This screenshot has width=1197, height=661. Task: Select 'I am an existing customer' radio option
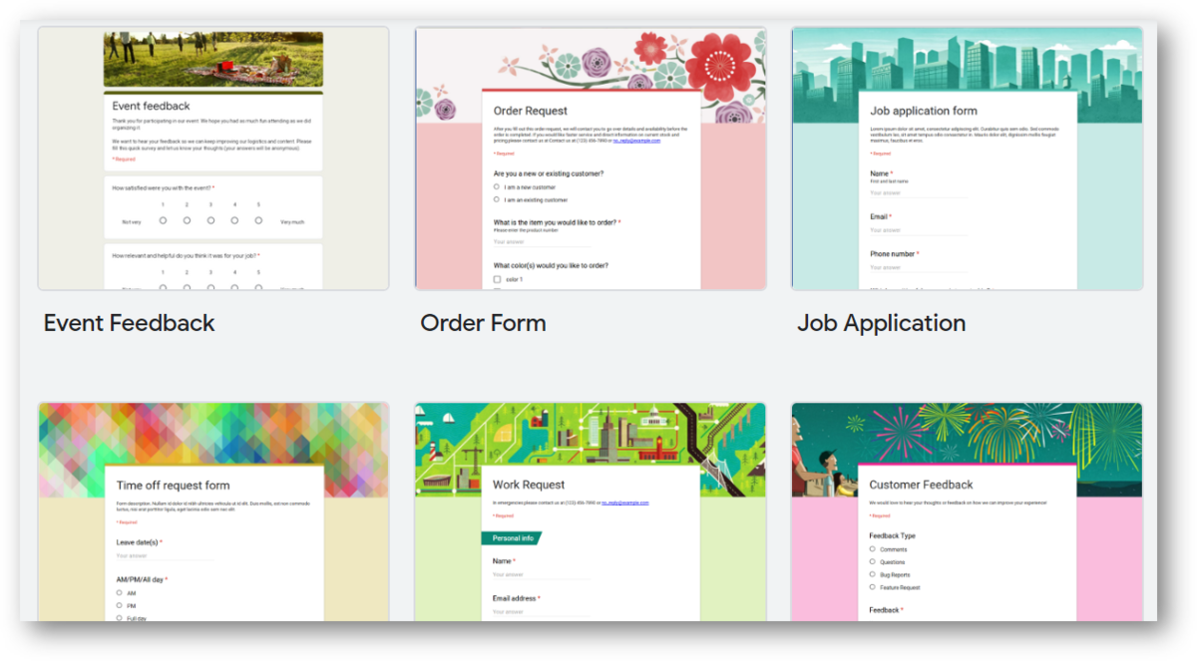pos(497,199)
